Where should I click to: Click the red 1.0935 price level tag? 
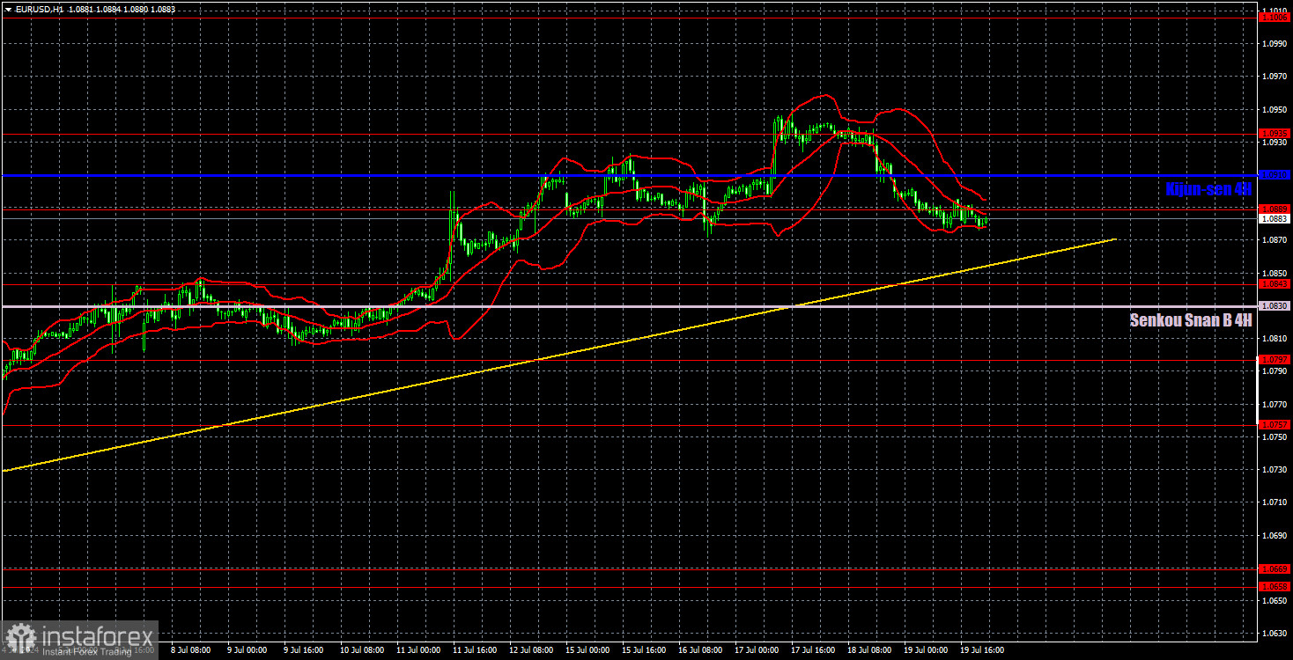click(1275, 133)
